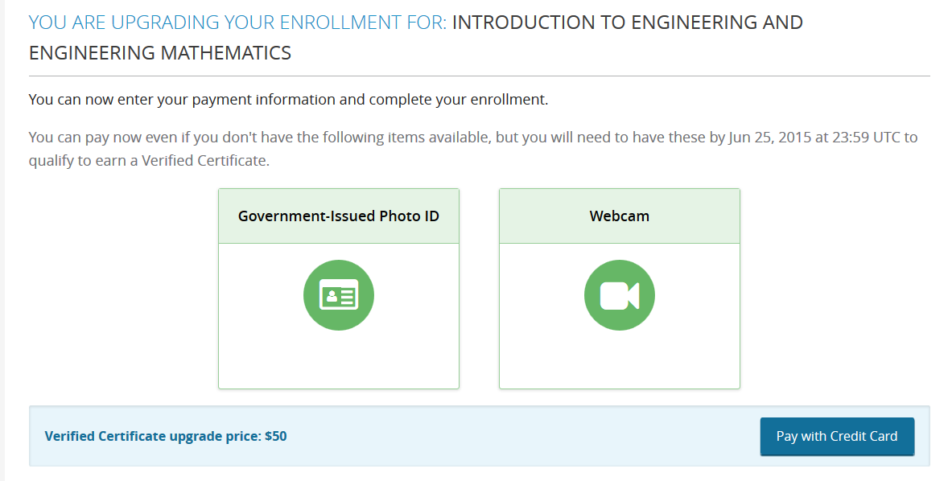Click blank area below the photo ID icon
The image size is (948, 481).
(339, 360)
